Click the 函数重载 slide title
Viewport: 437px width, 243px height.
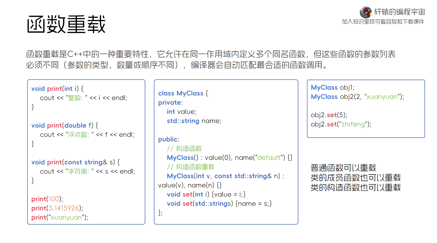(x=66, y=24)
